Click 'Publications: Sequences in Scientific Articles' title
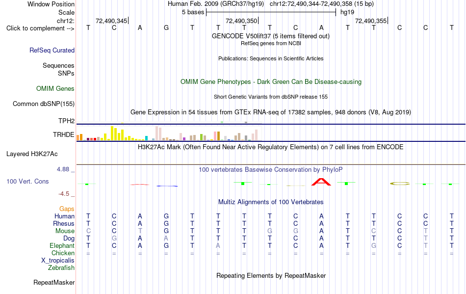This screenshot has width=466, height=294. coord(271,58)
